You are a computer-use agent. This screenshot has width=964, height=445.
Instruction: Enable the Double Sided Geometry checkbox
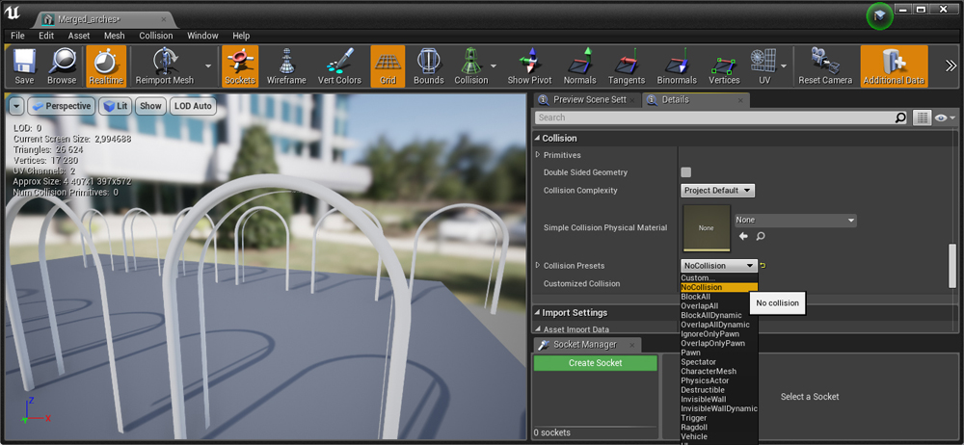pyautogui.click(x=686, y=172)
